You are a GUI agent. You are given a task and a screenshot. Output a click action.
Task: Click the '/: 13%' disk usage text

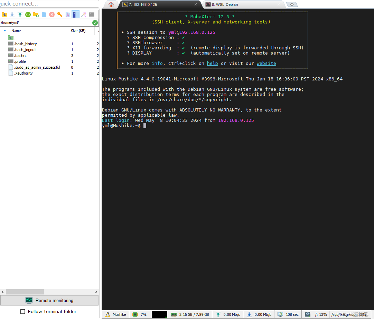coord(321,314)
